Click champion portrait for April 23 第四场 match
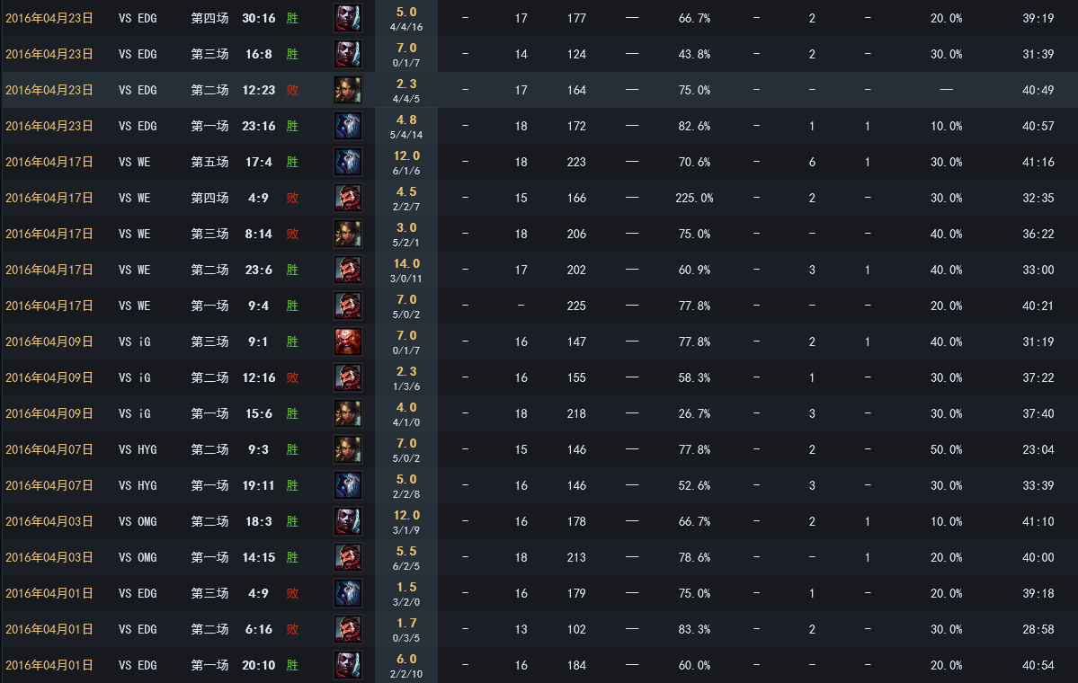 point(348,18)
